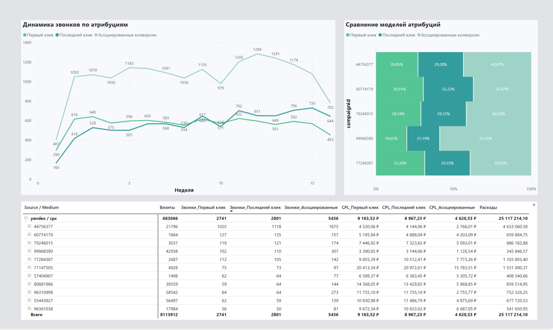Collapse the yandex / cpc group
Viewport: 553px width, 330px height.
[x=26, y=218]
